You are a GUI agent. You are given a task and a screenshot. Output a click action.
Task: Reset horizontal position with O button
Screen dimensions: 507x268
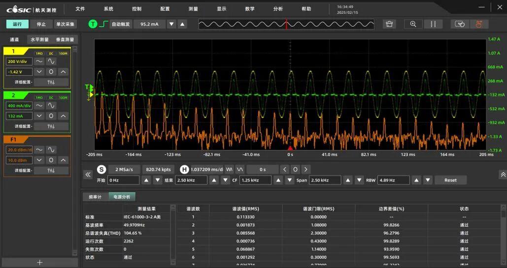(x=295, y=169)
